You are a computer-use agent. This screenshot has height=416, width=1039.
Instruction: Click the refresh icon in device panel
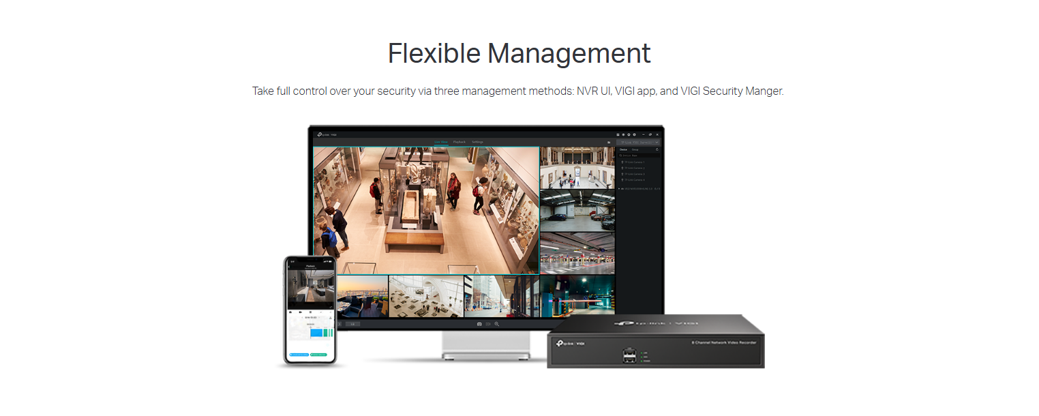click(657, 149)
